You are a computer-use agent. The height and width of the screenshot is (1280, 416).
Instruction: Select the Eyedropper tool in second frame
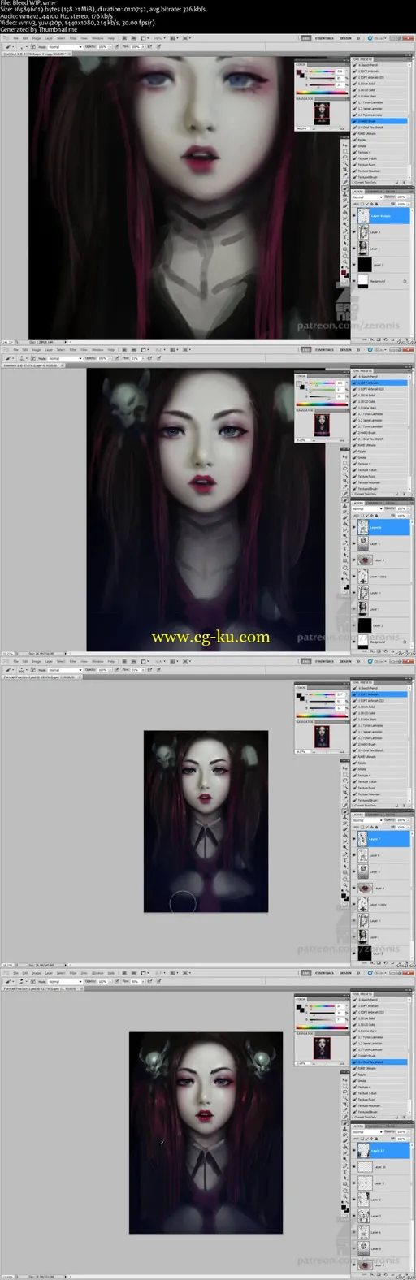click(344, 486)
